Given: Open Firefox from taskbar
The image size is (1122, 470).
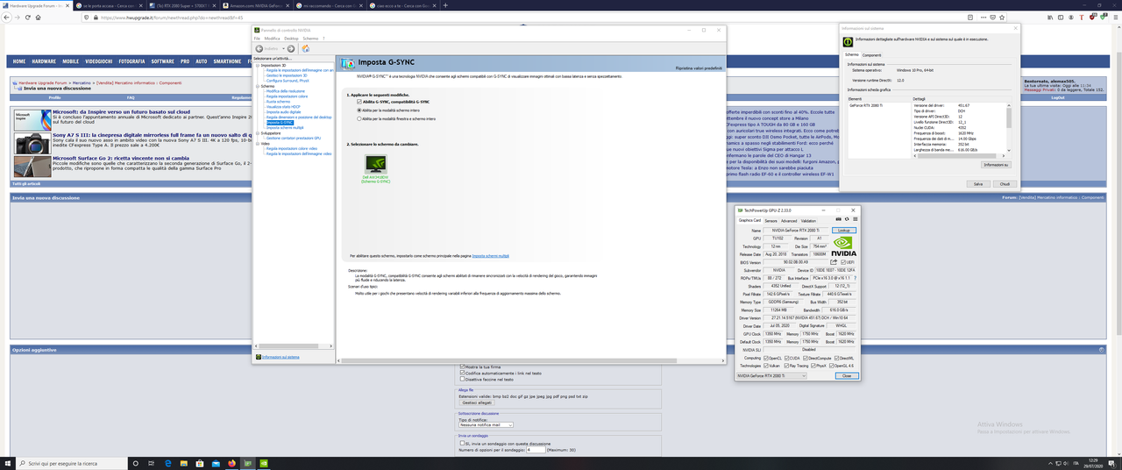Looking at the screenshot, I should click(x=233, y=462).
